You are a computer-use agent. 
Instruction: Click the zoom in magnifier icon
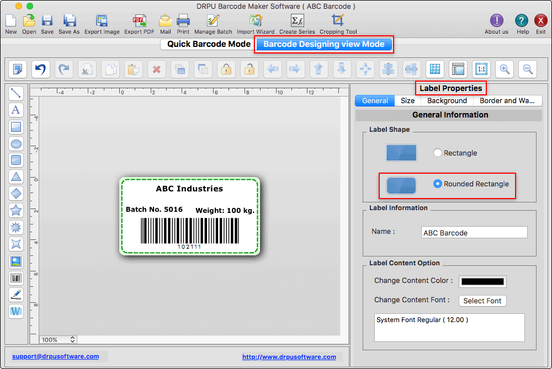(505, 69)
